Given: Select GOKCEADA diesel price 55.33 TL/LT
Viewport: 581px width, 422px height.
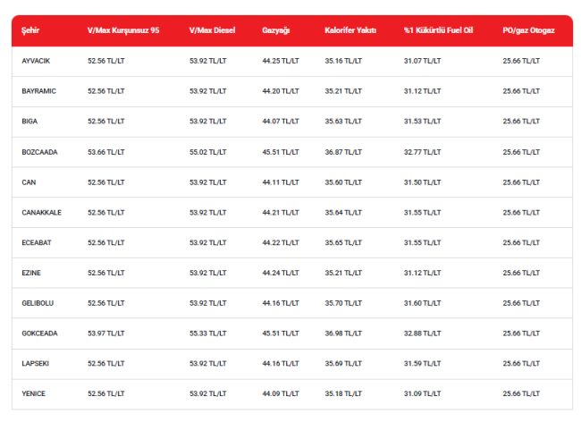Looking at the screenshot, I should 208,333.
